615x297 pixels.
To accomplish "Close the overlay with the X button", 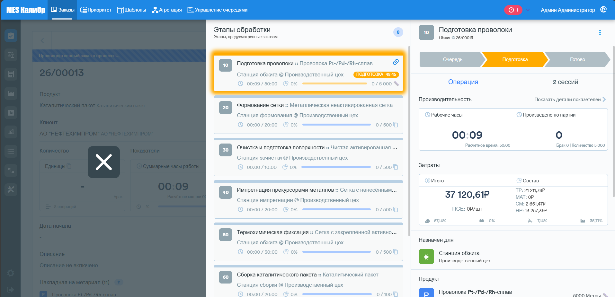I will click(x=104, y=162).
